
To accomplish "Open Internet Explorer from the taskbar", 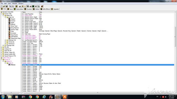I will [44, 97].
